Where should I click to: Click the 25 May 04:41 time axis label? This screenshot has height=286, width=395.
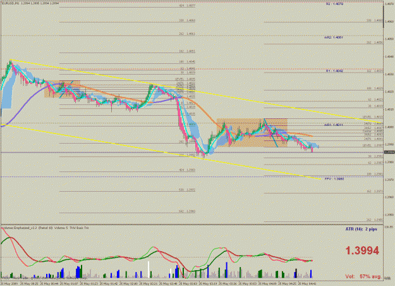[x=307, y=283]
